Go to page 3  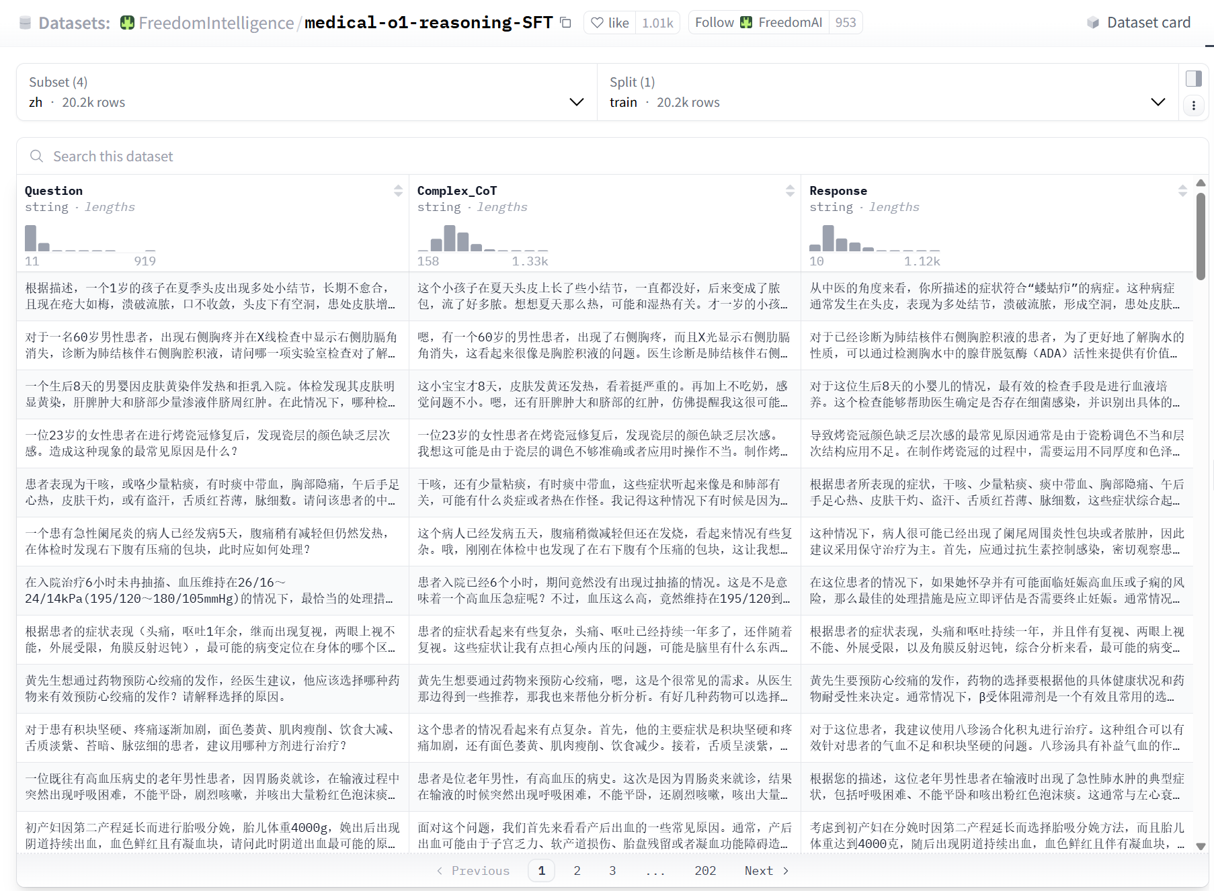(x=612, y=871)
